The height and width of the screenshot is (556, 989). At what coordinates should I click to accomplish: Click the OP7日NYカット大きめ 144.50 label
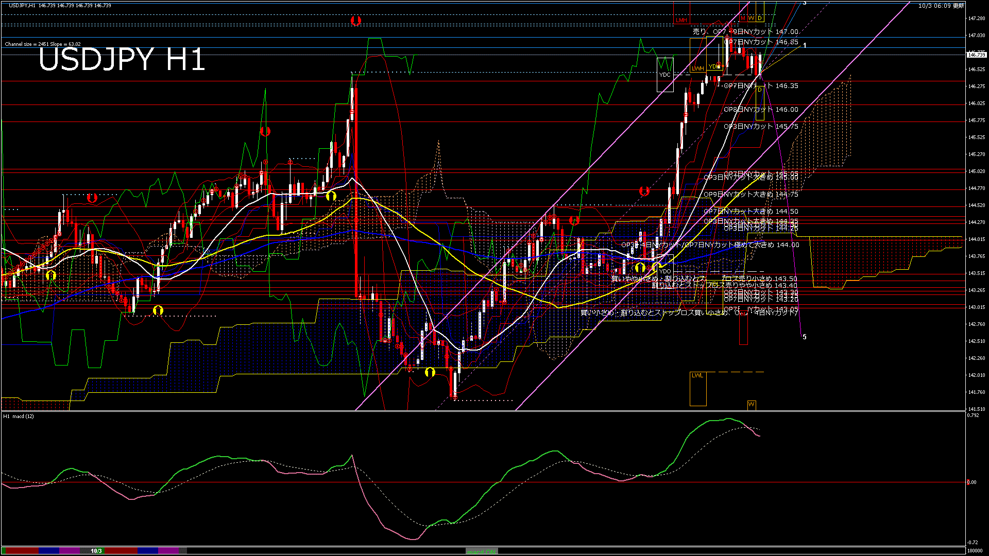click(x=751, y=212)
